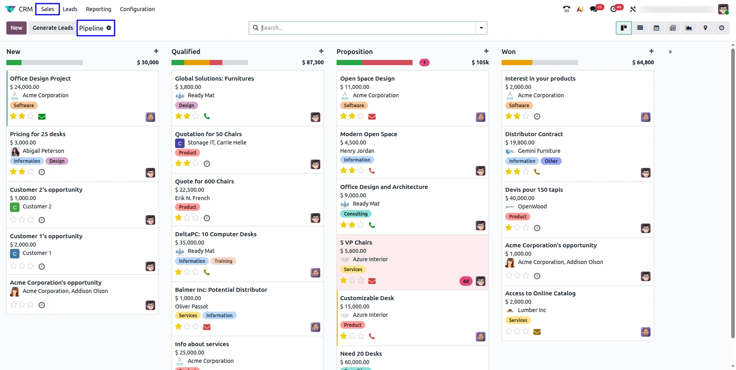Viewport: 736px width, 370px height.
Task: Open the Reporting menu
Action: pyautogui.click(x=99, y=9)
